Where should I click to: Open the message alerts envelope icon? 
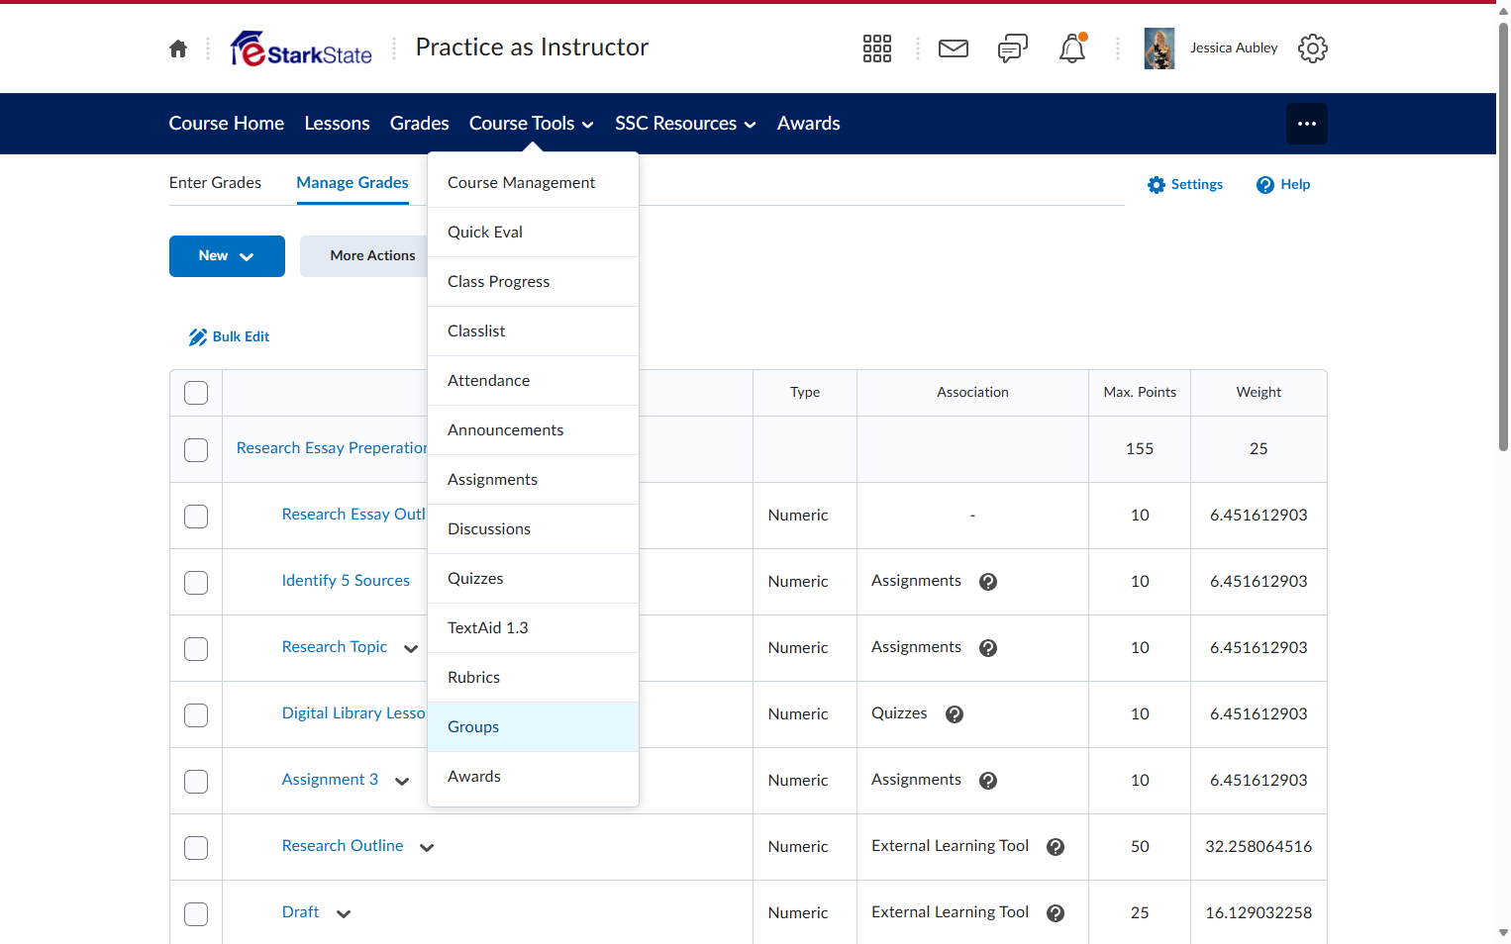pos(954,48)
